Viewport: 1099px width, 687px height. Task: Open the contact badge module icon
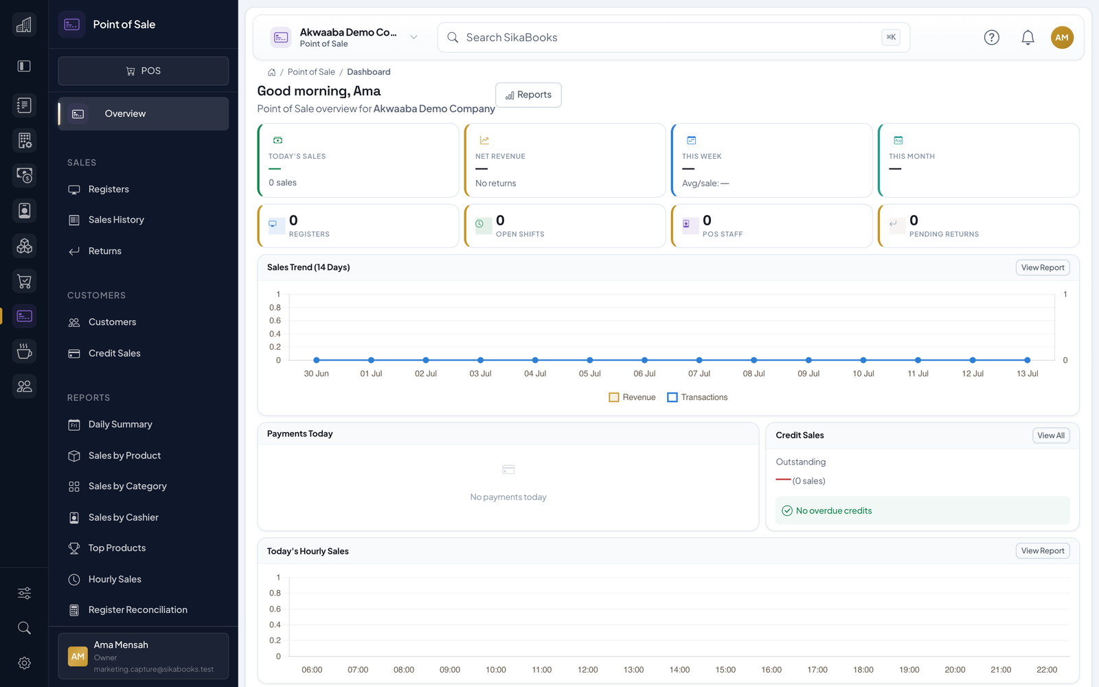pyautogui.click(x=24, y=211)
